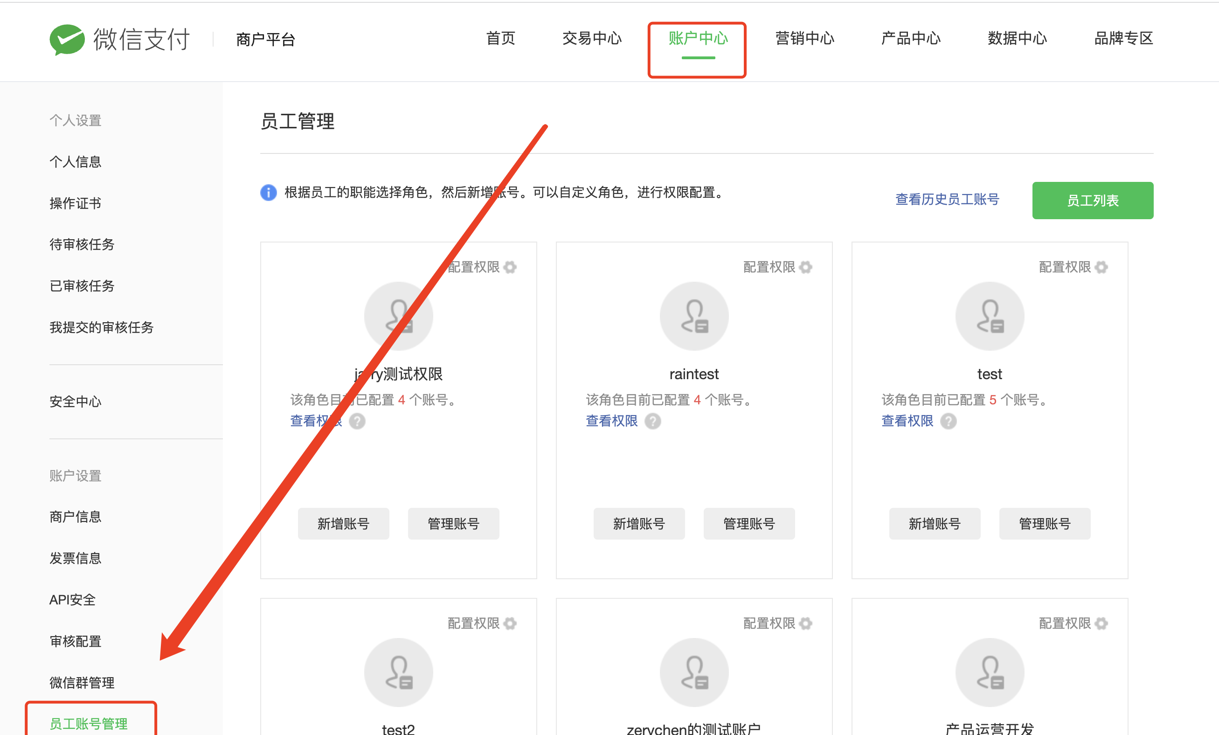This screenshot has width=1219, height=735.
Task: Click the gear icon on raintest card
Action: [805, 267]
